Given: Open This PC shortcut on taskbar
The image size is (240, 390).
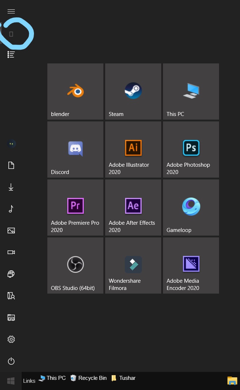Looking at the screenshot, I should (x=52, y=378).
